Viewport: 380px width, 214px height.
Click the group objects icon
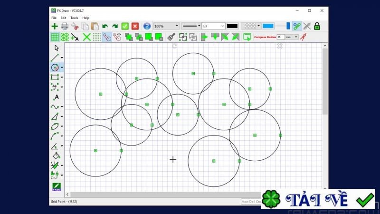(x=183, y=37)
